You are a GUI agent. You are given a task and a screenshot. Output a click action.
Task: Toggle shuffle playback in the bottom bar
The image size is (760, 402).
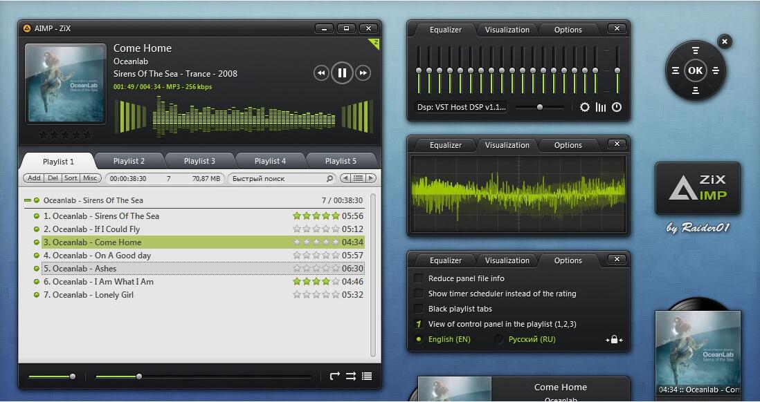pos(351,376)
